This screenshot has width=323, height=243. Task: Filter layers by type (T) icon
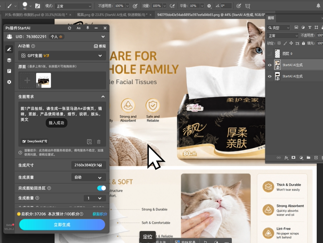[x=310, y=27]
